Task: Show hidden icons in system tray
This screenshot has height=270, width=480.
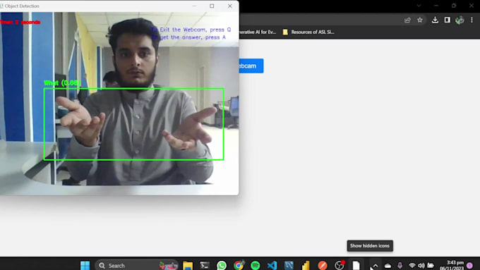Action: point(376,266)
